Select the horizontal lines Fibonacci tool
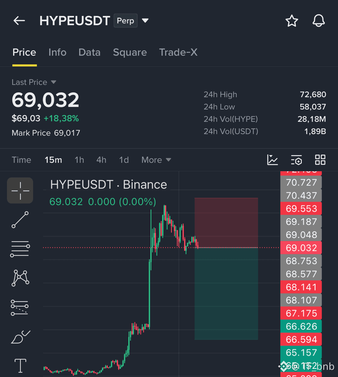 (x=20, y=249)
